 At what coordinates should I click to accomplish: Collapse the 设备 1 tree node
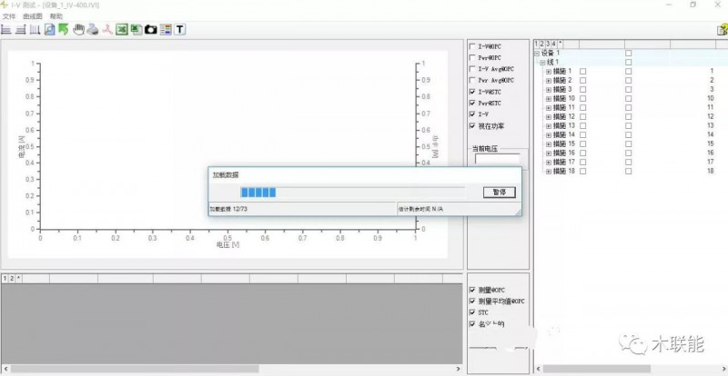coord(537,54)
